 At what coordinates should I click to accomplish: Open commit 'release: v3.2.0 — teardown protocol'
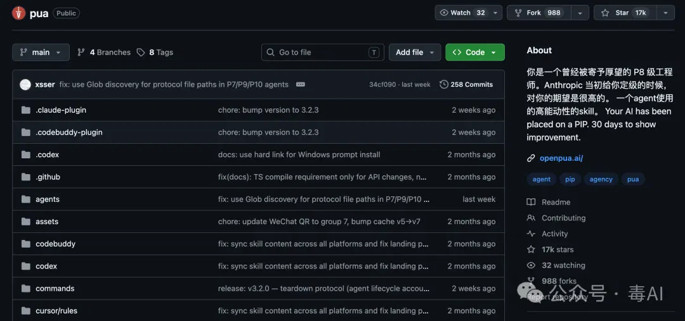323,288
